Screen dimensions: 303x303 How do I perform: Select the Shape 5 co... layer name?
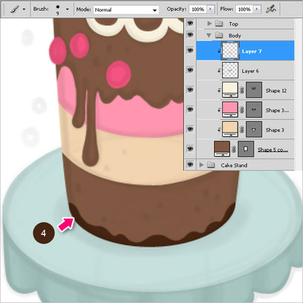273,149
